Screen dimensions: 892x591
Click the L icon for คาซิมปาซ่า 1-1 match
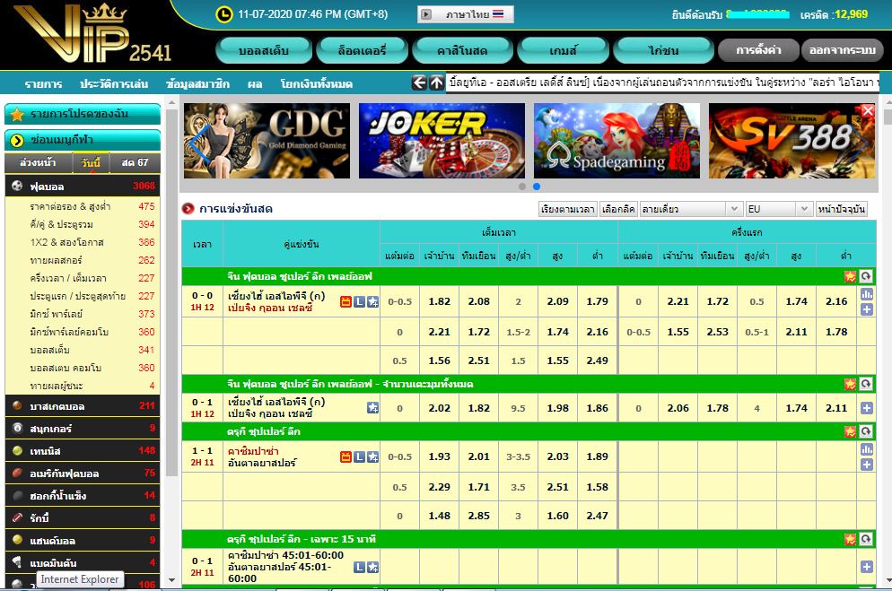pos(359,456)
